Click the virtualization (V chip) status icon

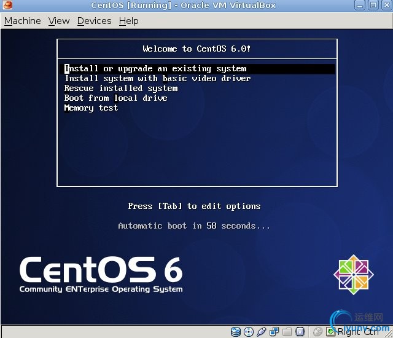click(x=300, y=332)
